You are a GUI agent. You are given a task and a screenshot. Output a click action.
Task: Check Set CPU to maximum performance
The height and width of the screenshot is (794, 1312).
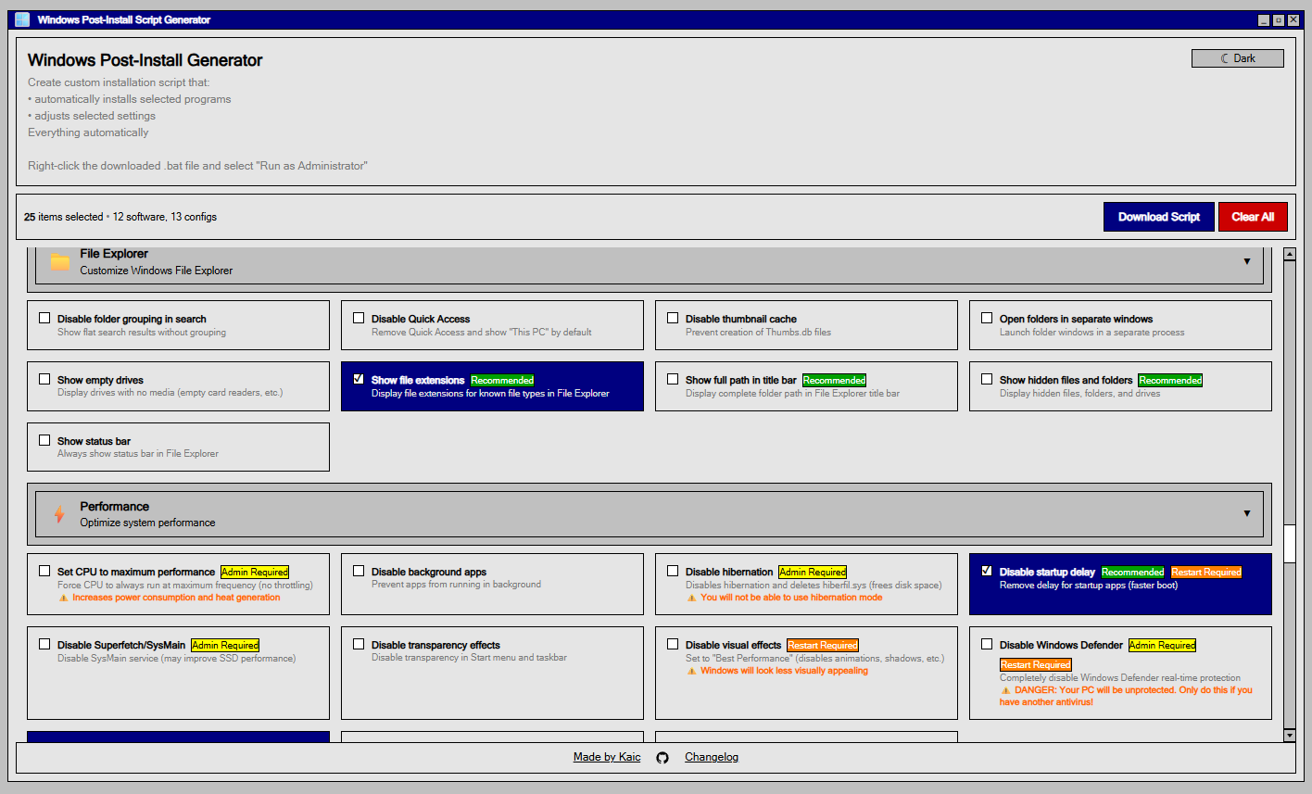(44, 571)
